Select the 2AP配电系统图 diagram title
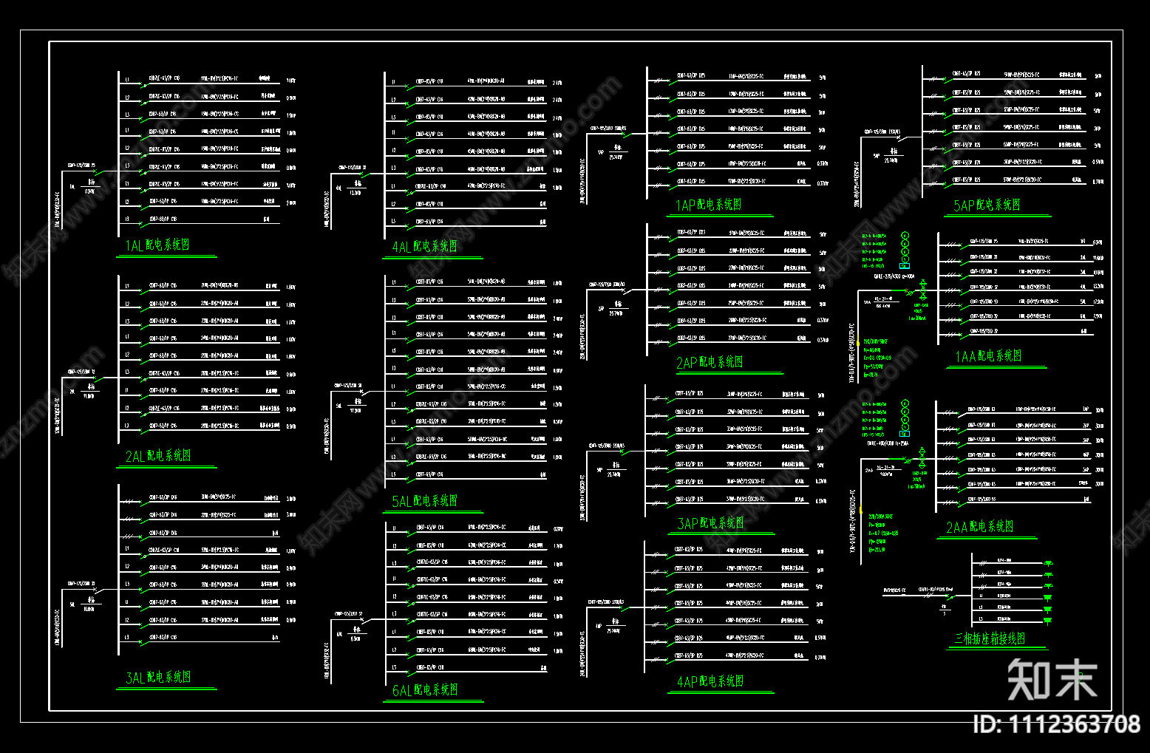Screen dimensions: 1150x753 pyautogui.click(x=710, y=362)
